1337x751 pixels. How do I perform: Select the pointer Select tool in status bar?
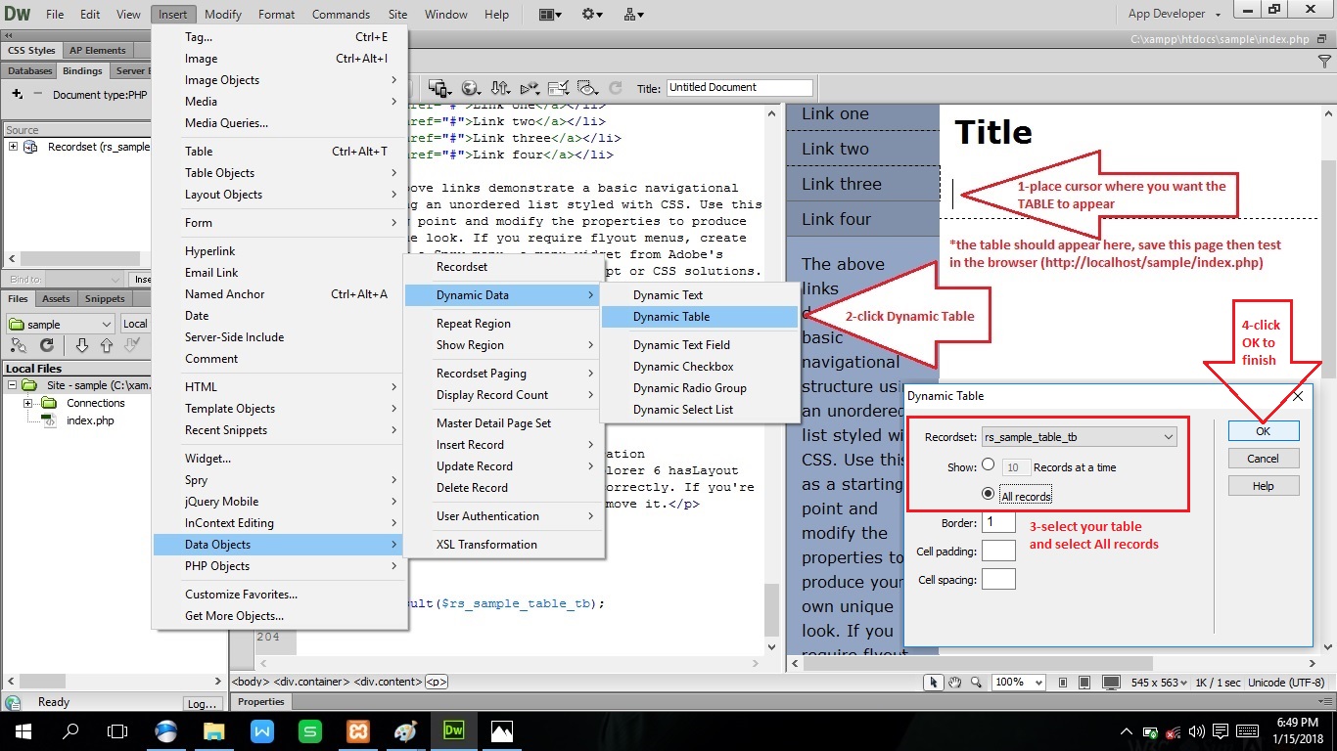coord(934,682)
